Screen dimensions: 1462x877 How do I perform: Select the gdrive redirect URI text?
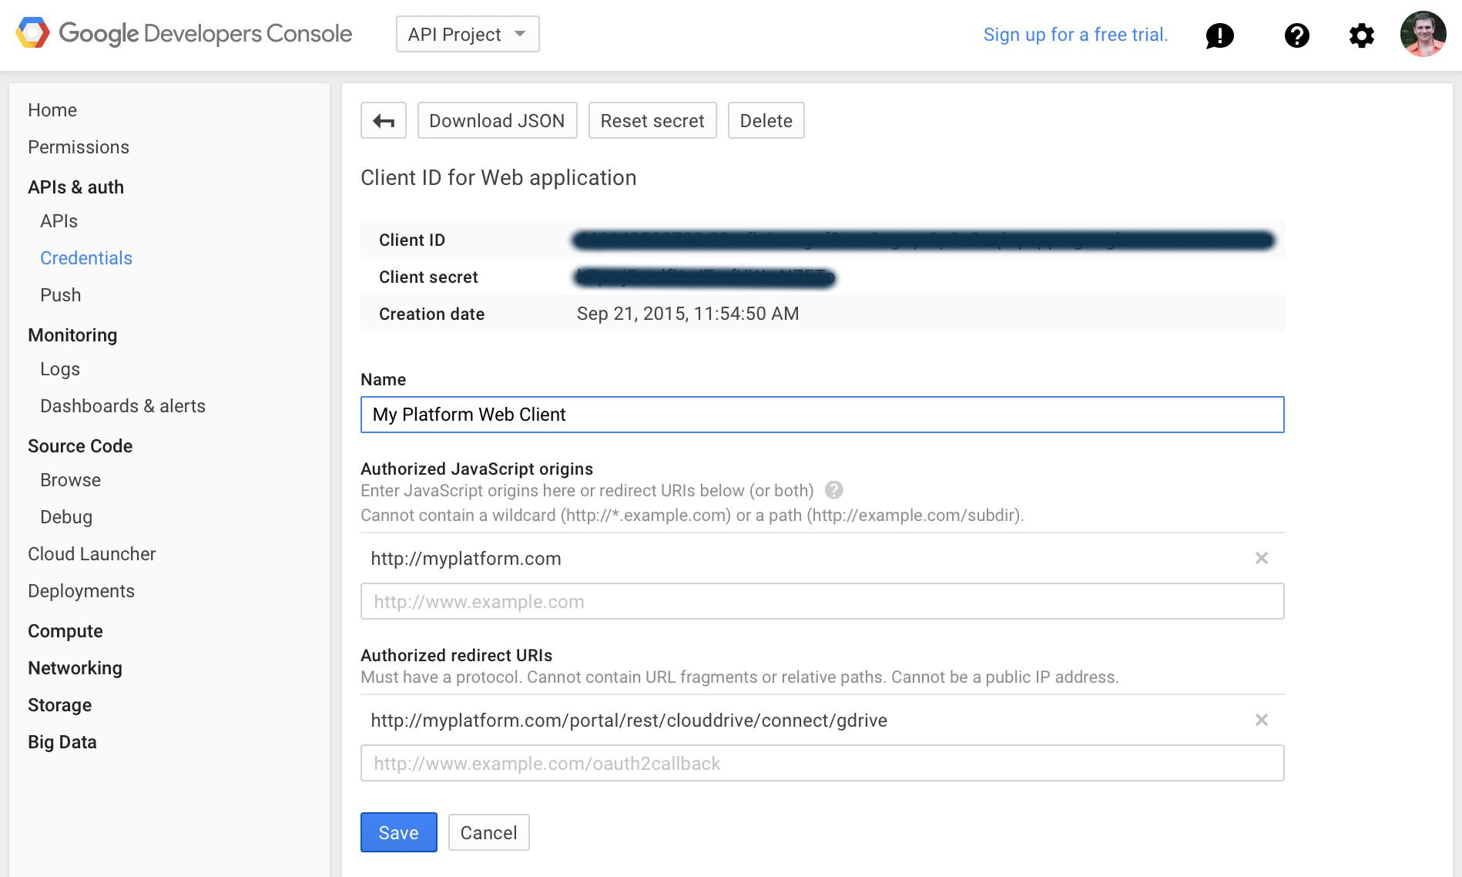[x=629, y=721]
